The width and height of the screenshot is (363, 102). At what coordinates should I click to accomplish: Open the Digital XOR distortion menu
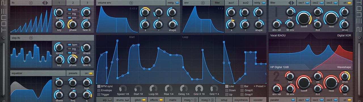(344, 35)
